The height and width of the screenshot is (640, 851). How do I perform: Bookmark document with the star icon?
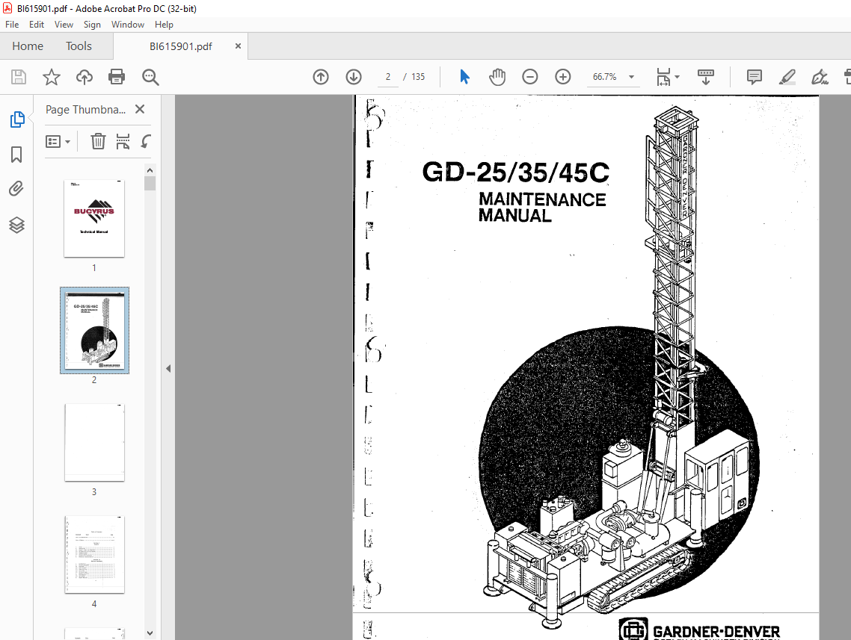(x=52, y=77)
